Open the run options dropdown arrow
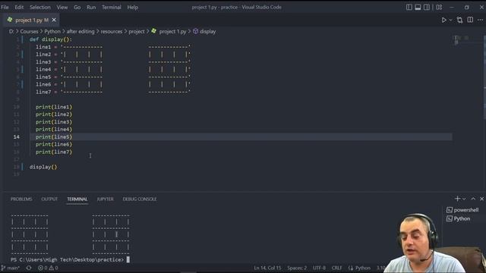The height and width of the screenshot is (273, 486). click(x=450, y=20)
